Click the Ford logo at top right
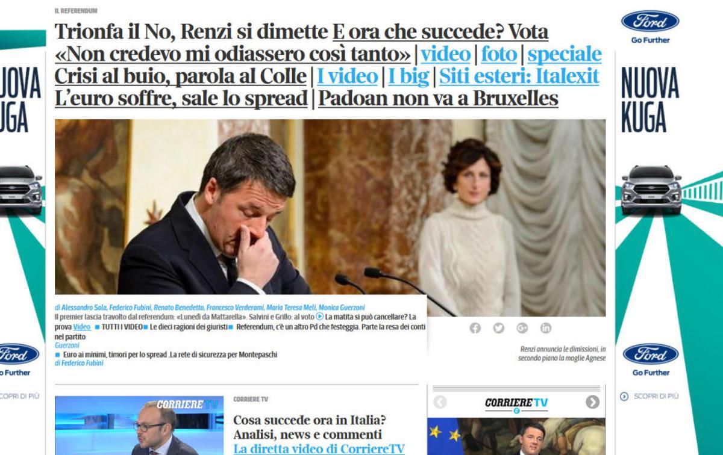 (x=650, y=22)
